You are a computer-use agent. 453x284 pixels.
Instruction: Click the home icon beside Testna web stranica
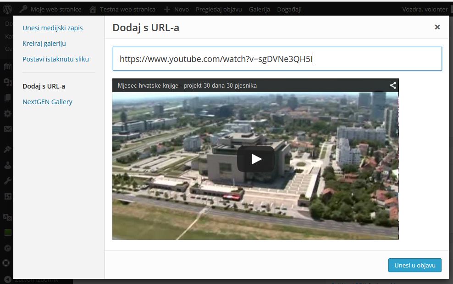point(93,10)
